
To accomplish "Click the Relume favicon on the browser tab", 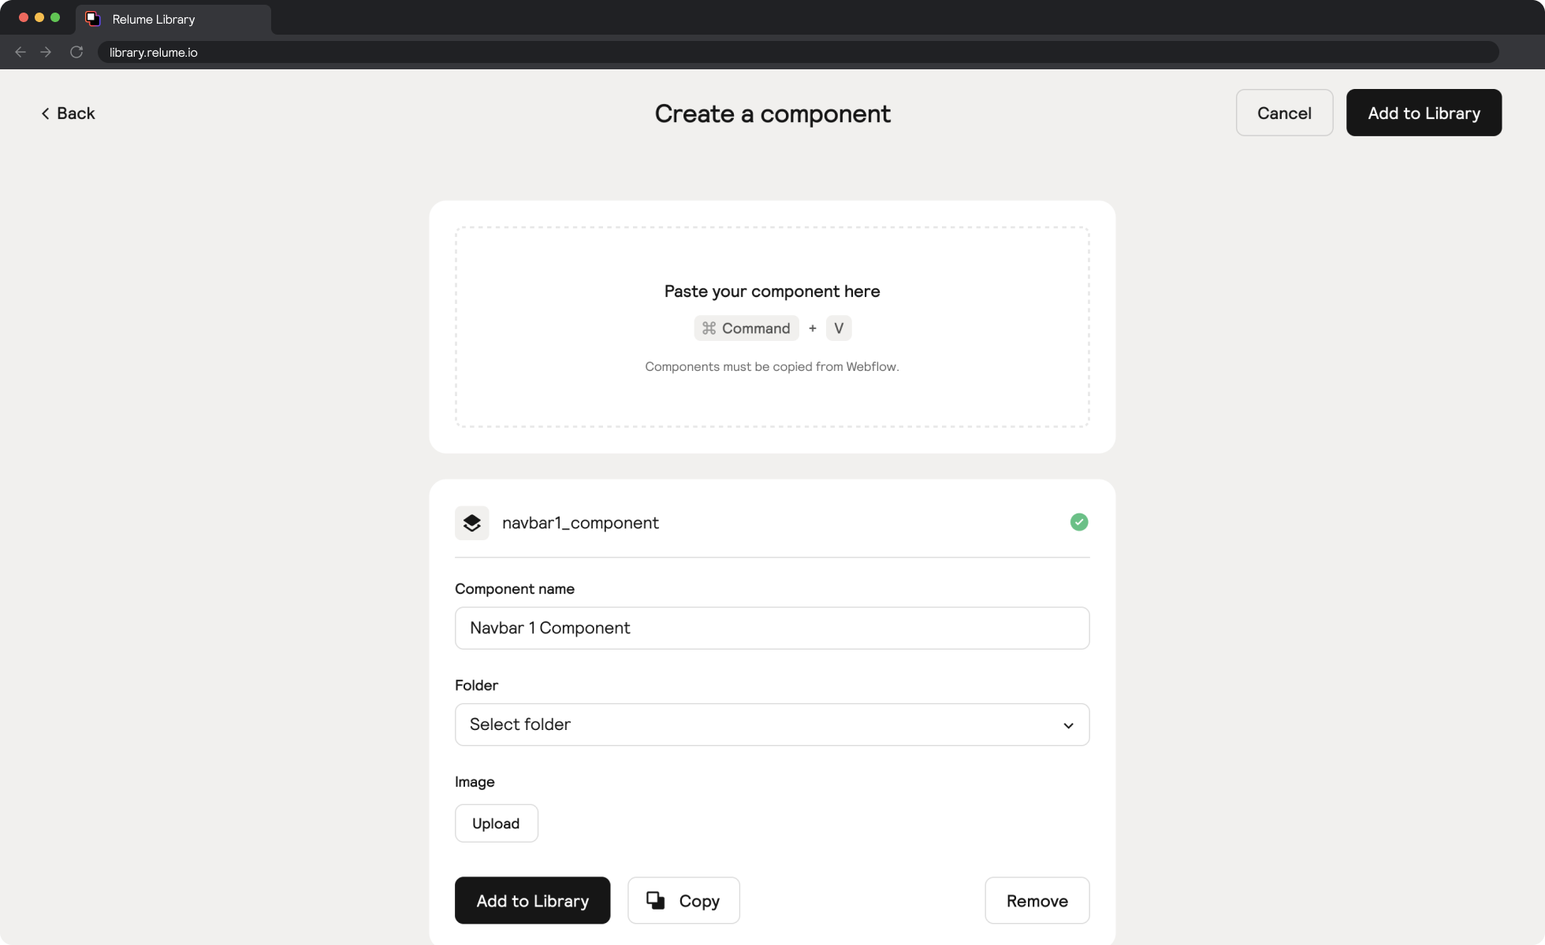I will [x=93, y=19].
